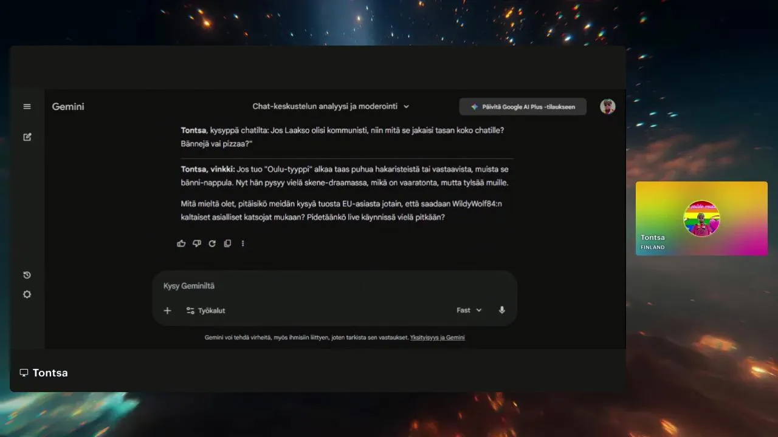Screen dimensions: 778x437
Task: Open the Google account avatar
Action: click(x=608, y=107)
